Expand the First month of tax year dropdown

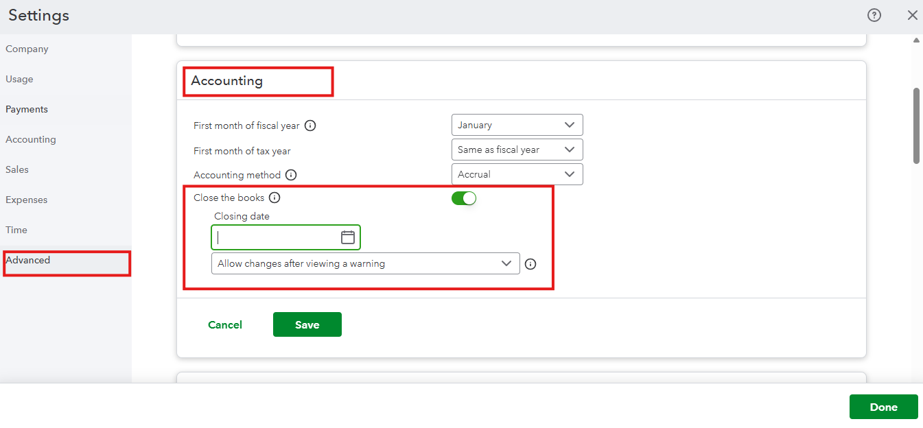click(x=517, y=150)
